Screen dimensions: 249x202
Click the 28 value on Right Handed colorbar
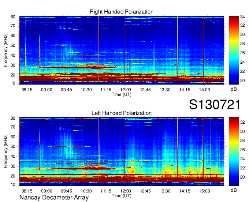[242, 44]
